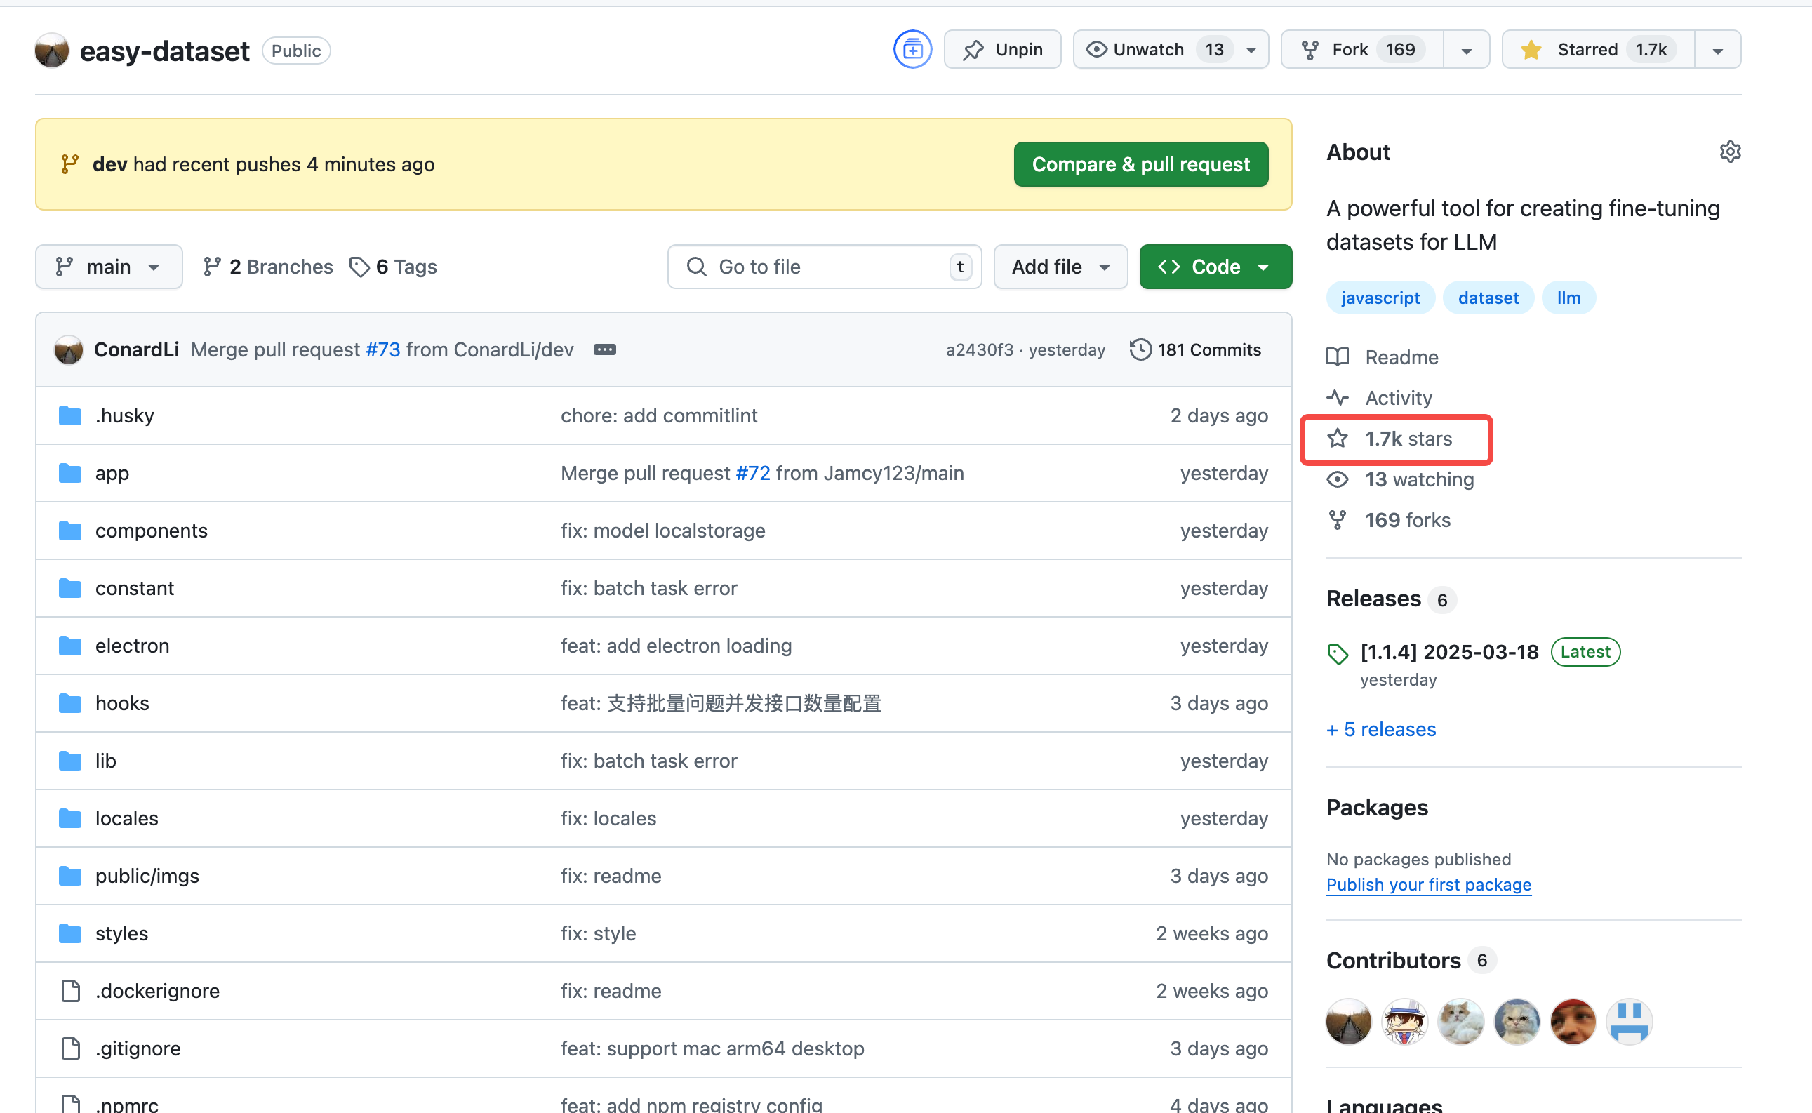Click the tag icon next to 6 Tags
Viewport: 1812px width, 1113px height.
point(360,267)
